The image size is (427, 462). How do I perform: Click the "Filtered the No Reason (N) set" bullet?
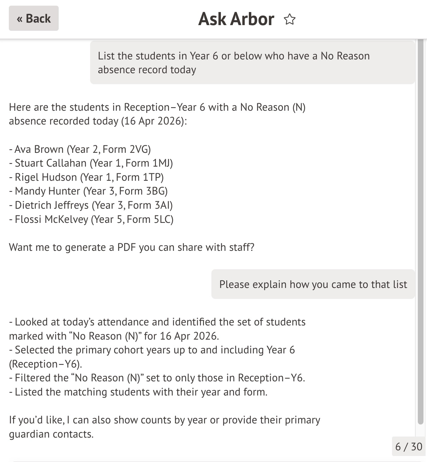[157, 378]
